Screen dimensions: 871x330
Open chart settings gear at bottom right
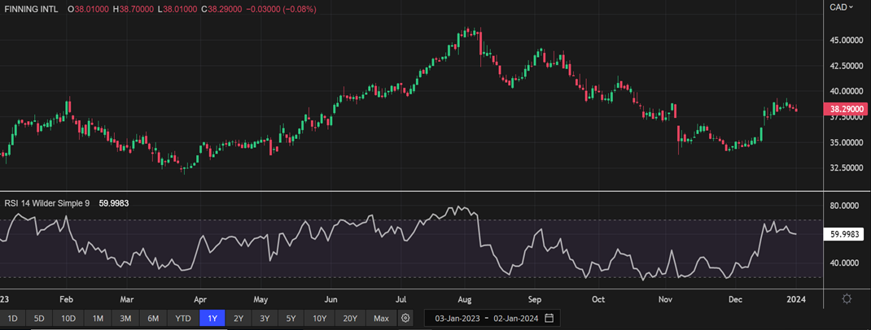coord(847,299)
